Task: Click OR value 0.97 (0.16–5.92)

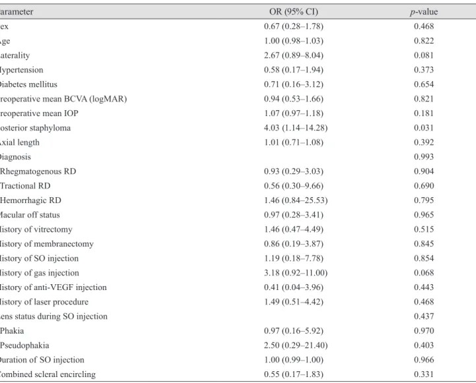Action: click(x=294, y=331)
